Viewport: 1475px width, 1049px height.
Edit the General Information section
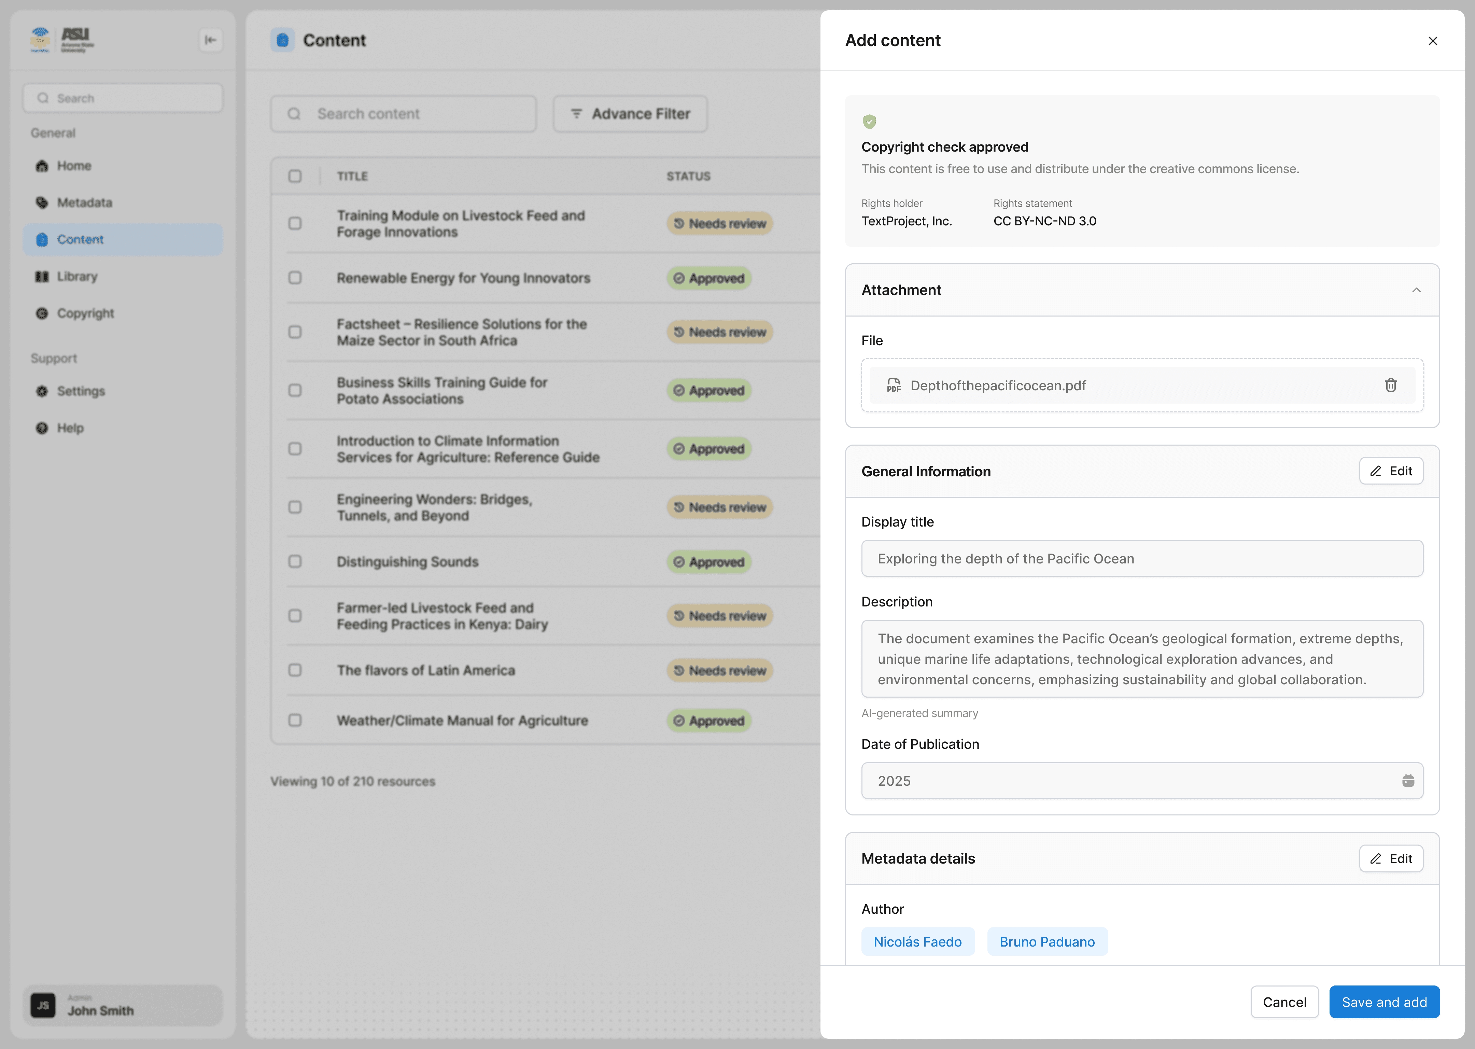(x=1390, y=471)
